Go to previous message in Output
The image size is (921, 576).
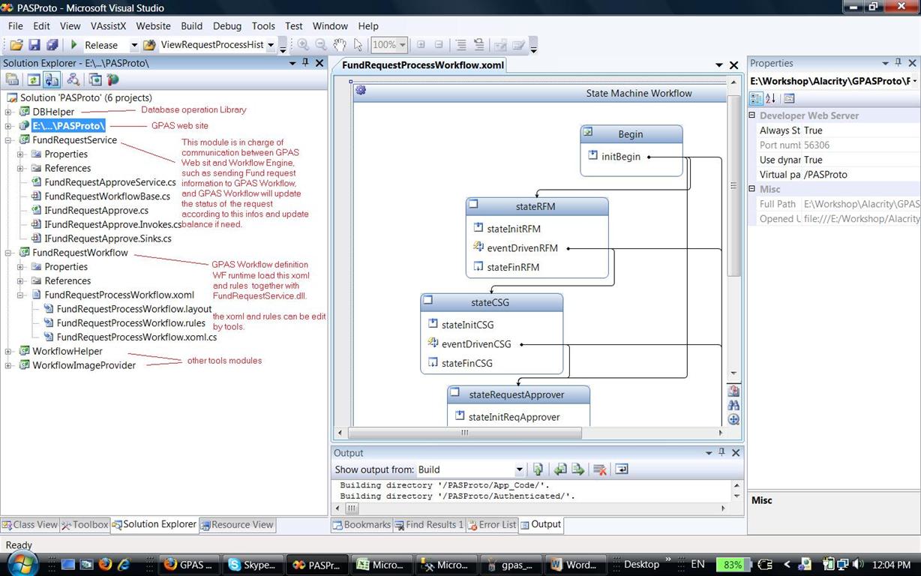tap(560, 469)
